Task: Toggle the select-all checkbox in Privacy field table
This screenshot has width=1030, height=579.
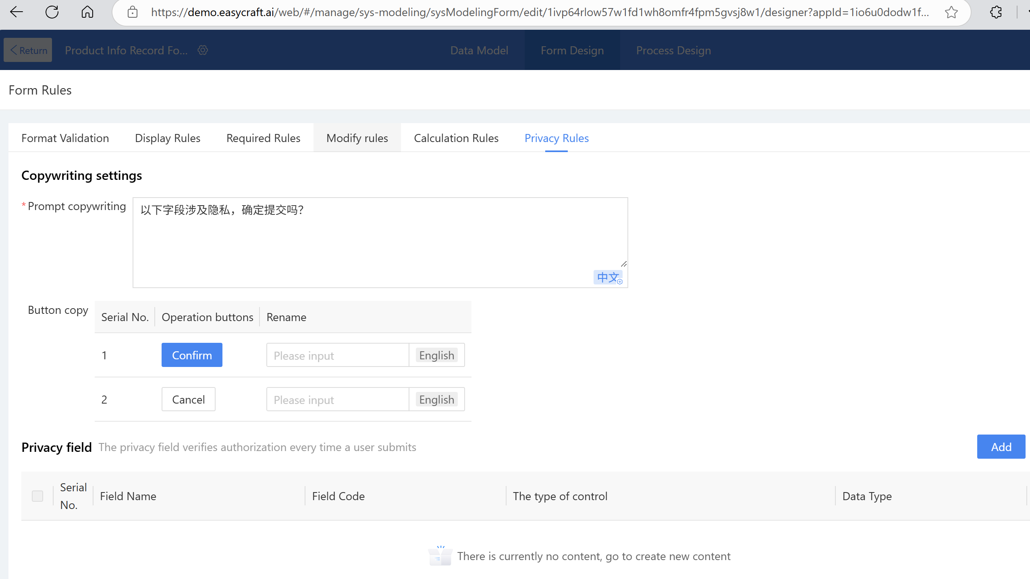Action: [x=37, y=496]
